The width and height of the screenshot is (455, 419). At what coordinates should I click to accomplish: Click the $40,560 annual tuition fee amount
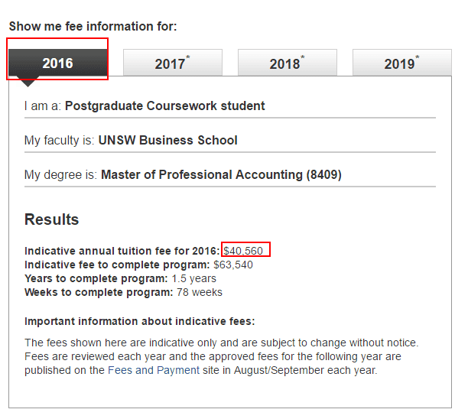[243, 251]
